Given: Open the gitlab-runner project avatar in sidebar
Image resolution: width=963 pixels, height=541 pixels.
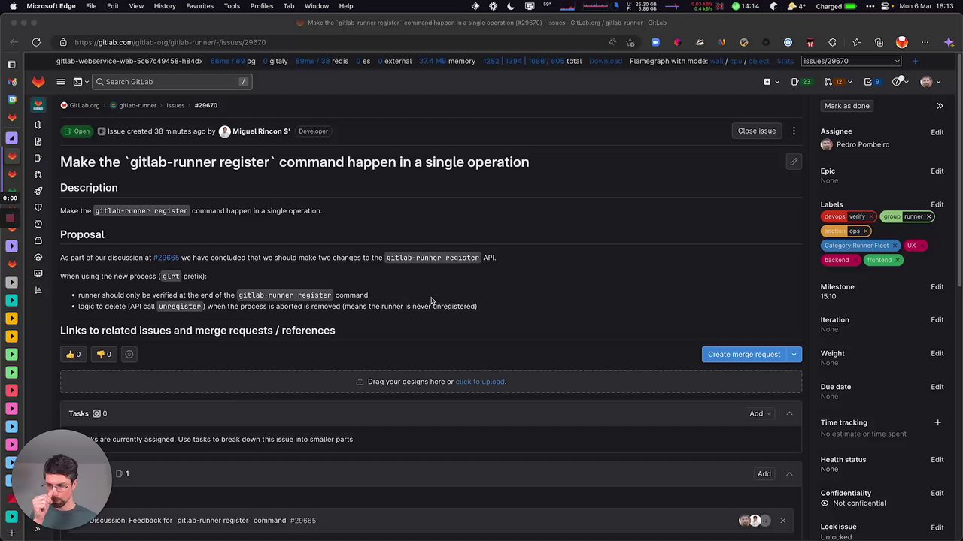Looking at the screenshot, I should click(38, 105).
